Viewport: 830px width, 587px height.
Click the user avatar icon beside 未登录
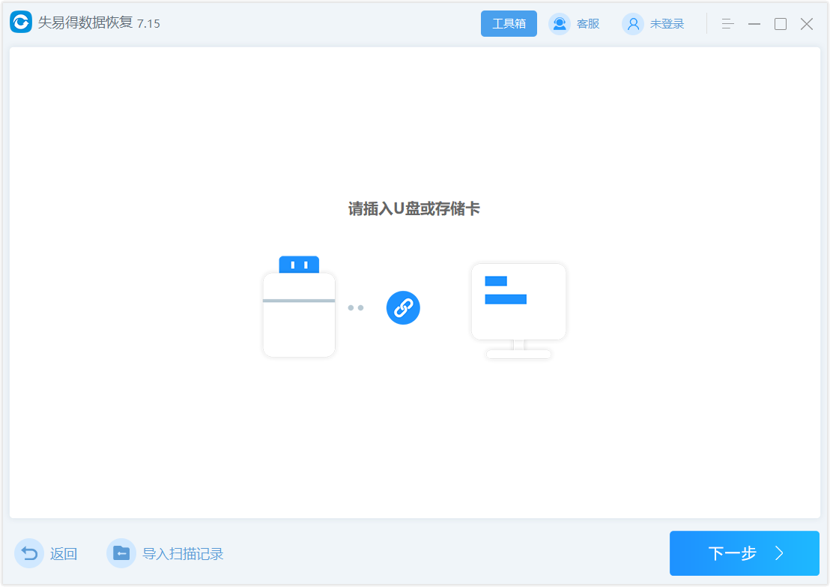[632, 24]
